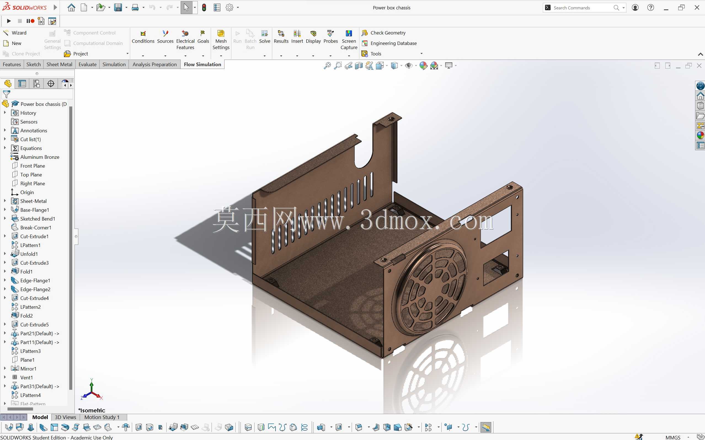Open the 3D Views tab
This screenshot has height=440, width=705.
point(65,417)
